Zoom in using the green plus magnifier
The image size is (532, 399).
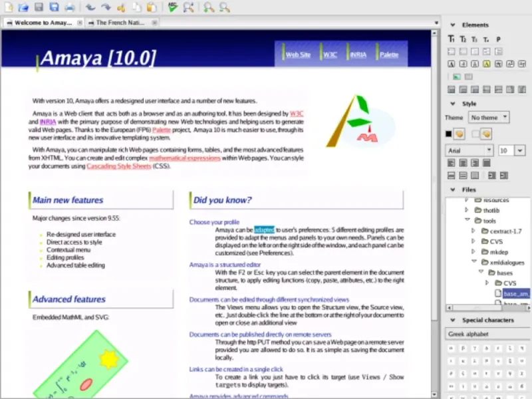pyautogui.click(x=209, y=7)
